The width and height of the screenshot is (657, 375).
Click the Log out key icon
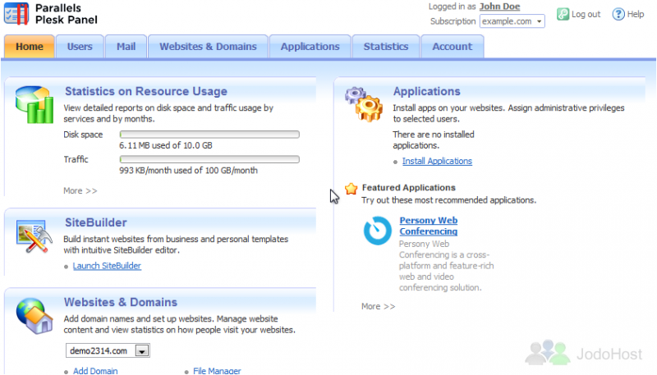563,14
